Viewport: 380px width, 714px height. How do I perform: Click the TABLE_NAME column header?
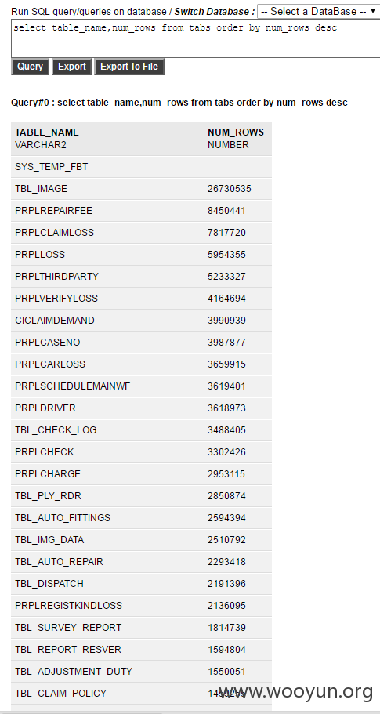(47, 132)
